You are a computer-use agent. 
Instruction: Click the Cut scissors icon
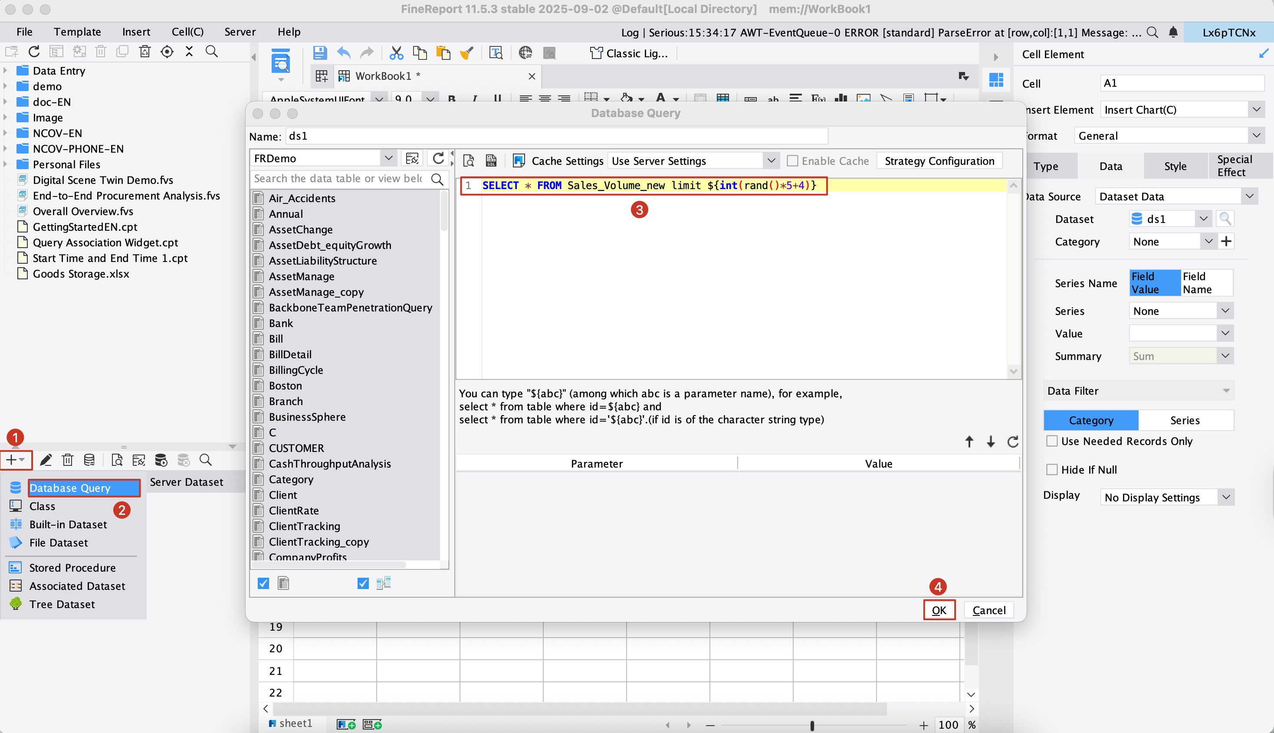click(396, 52)
